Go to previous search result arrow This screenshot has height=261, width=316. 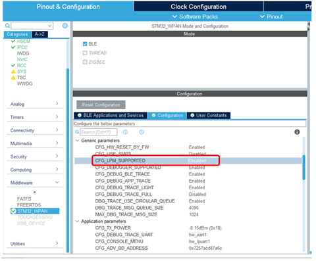[x=125, y=132]
